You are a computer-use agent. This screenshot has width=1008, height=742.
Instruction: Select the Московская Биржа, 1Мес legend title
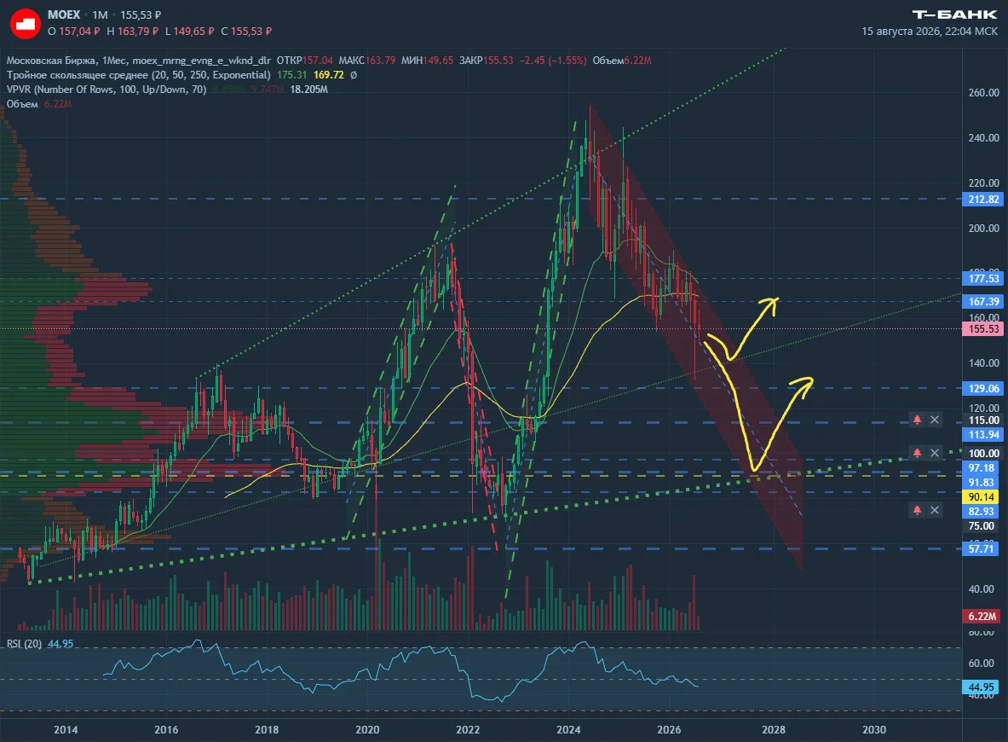66,61
